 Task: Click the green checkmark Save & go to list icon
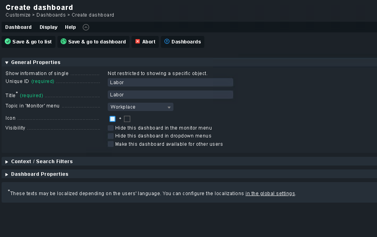[8, 41]
